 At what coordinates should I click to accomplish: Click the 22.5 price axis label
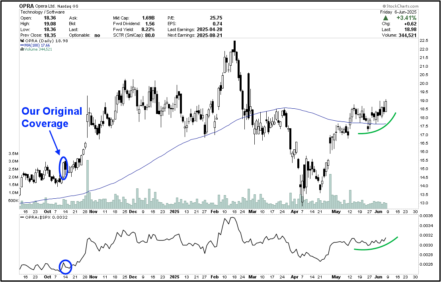pyautogui.click(x=423, y=41)
